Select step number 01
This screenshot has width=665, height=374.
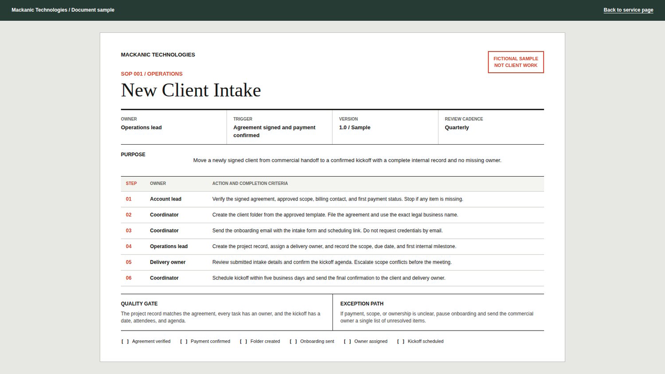coord(129,199)
